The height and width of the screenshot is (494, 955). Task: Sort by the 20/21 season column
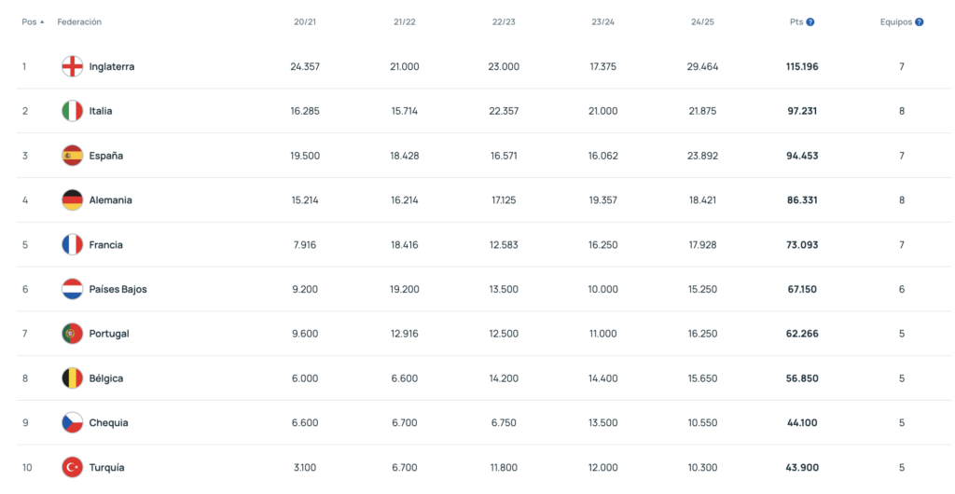coord(305,21)
